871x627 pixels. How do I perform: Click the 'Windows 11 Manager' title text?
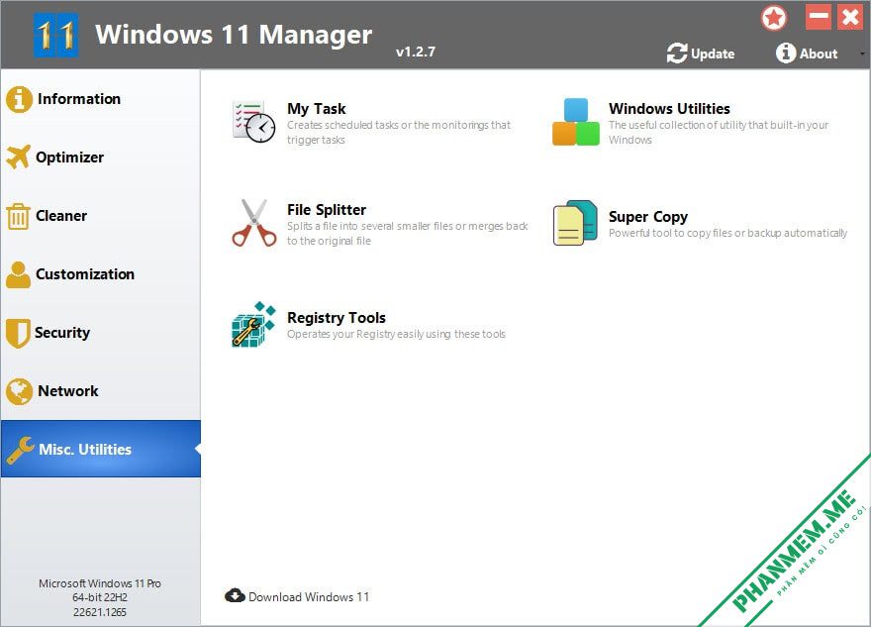[234, 35]
